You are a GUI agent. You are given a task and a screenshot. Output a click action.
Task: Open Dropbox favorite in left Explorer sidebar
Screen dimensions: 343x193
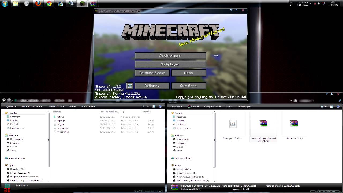(x=14, y=120)
